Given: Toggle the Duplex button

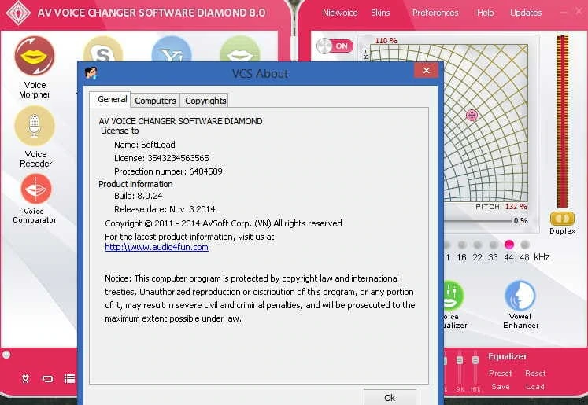Looking at the screenshot, I should click(562, 219).
